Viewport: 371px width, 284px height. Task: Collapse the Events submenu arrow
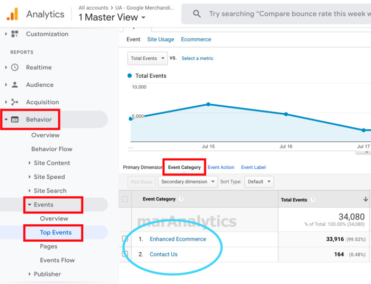(x=30, y=205)
